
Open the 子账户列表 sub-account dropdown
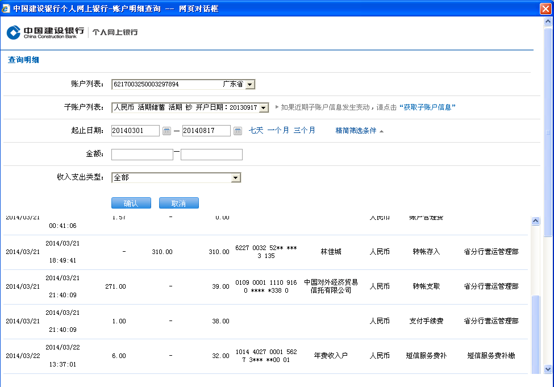click(264, 107)
